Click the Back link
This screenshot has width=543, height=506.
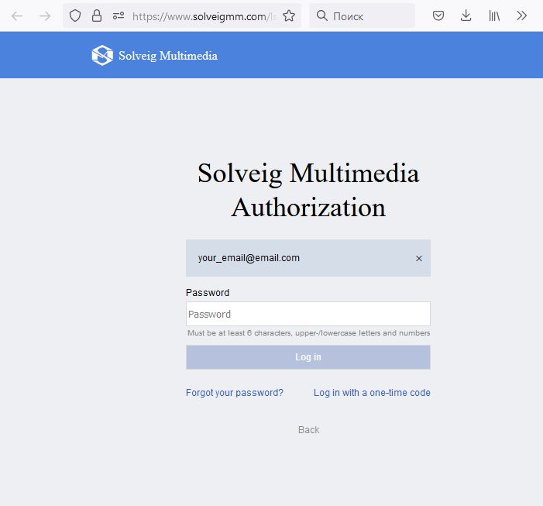(x=308, y=430)
